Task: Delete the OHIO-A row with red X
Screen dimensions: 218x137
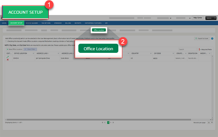Action: pyautogui.click(x=8, y=60)
